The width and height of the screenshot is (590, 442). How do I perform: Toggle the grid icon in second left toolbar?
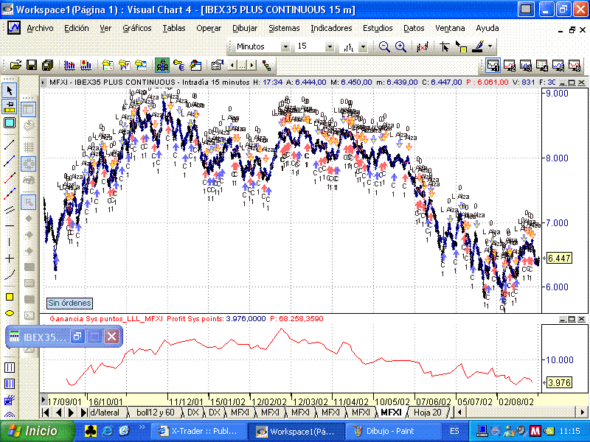pos(29,147)
